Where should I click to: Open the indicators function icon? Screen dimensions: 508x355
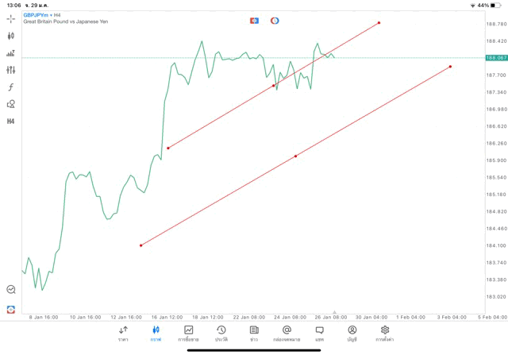[11, 87]
